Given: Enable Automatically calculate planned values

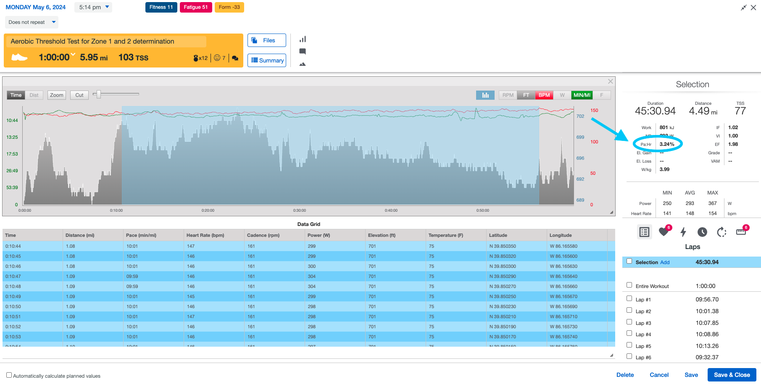Looking at the screenshot, I should click(9, 376).
